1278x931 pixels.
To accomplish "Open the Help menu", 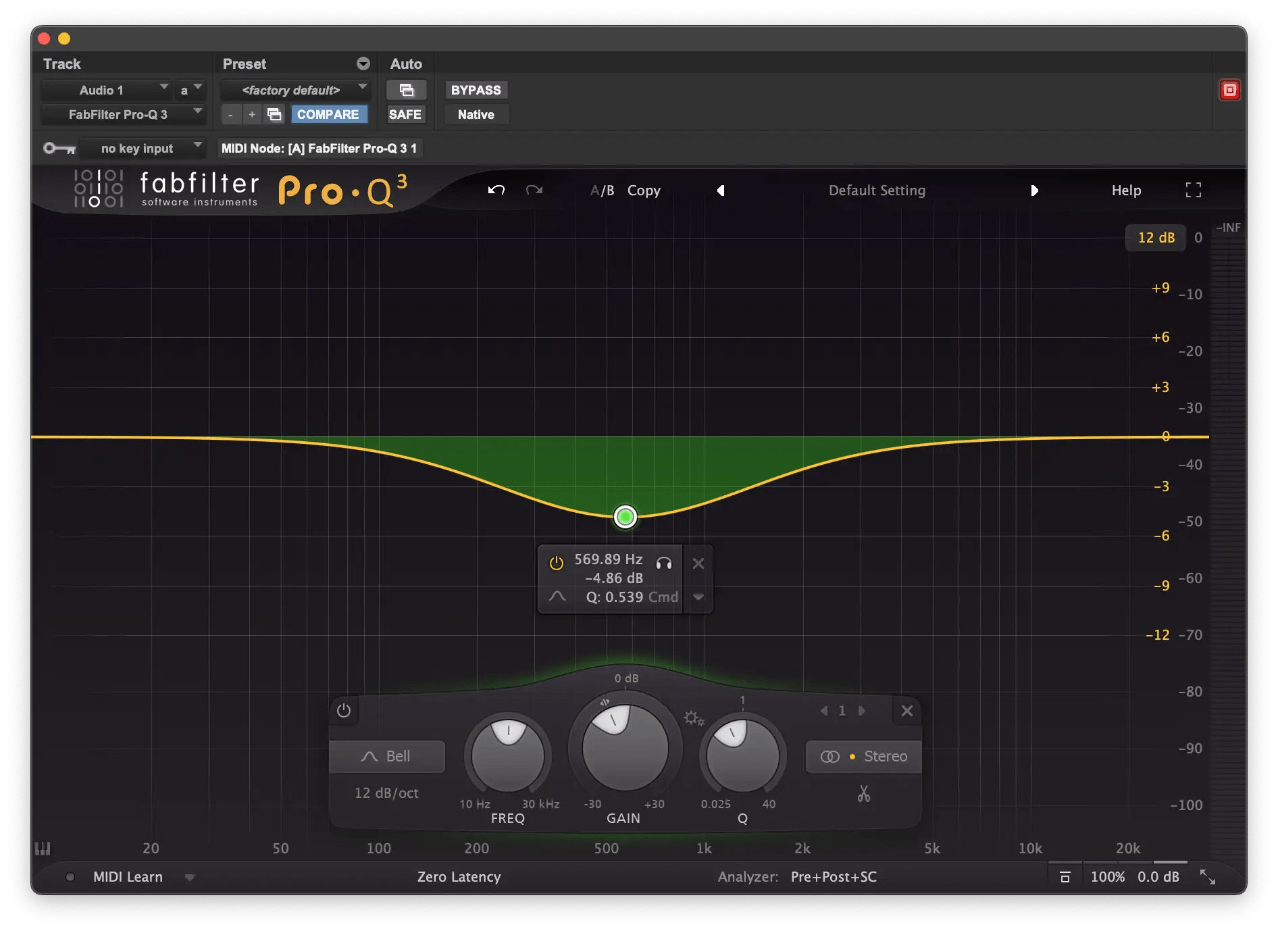I will pos(1127,191).
